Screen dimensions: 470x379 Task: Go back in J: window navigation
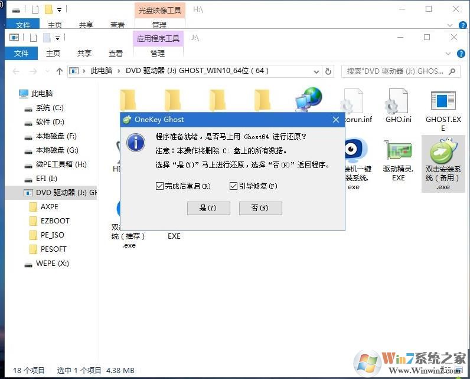tap(16, 71)
